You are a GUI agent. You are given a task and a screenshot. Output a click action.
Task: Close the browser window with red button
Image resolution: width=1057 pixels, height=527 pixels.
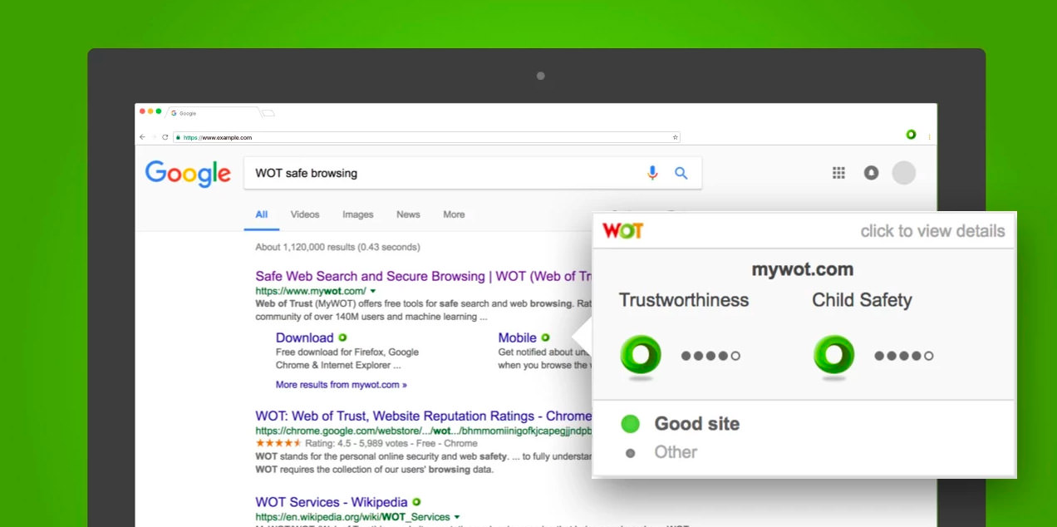tap(142, 111)
